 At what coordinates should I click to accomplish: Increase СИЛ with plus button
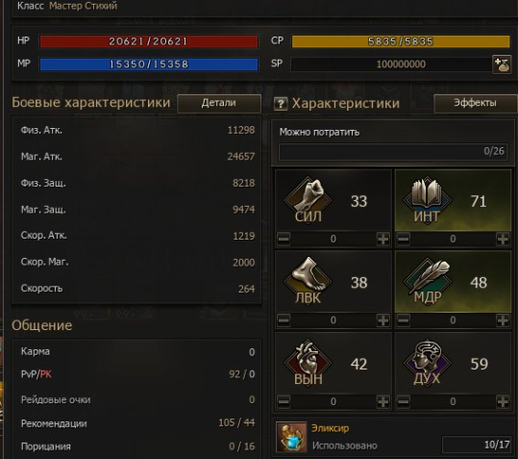pos(382,239)
